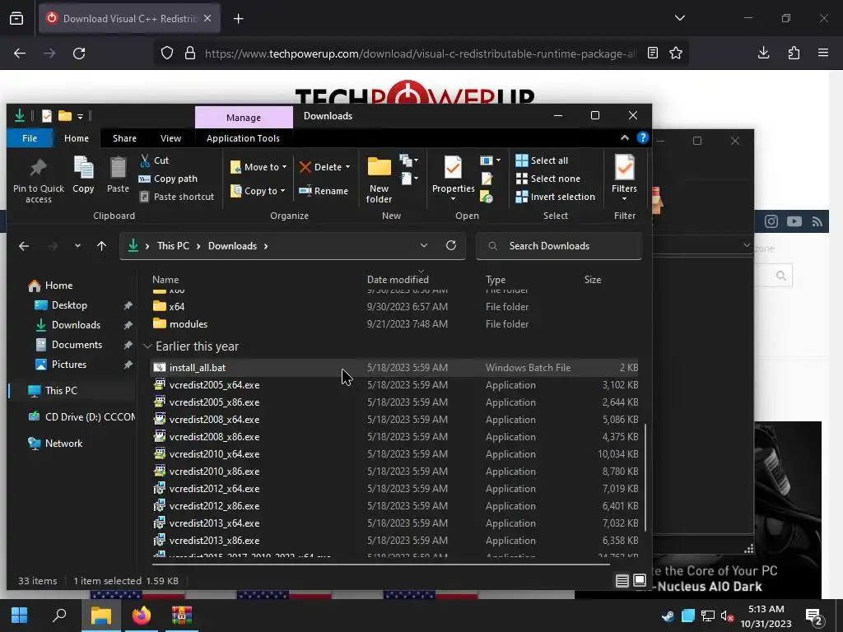
Task: Select the modules folder
Action: pos(394,324)
